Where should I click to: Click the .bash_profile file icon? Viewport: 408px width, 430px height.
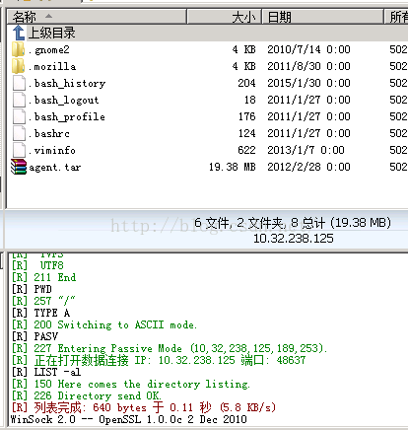[x=19, y=116]
